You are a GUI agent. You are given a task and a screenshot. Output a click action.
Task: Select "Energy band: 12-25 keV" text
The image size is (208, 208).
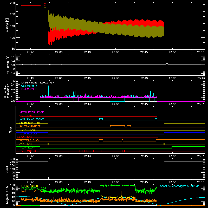(x=38, y=83)
